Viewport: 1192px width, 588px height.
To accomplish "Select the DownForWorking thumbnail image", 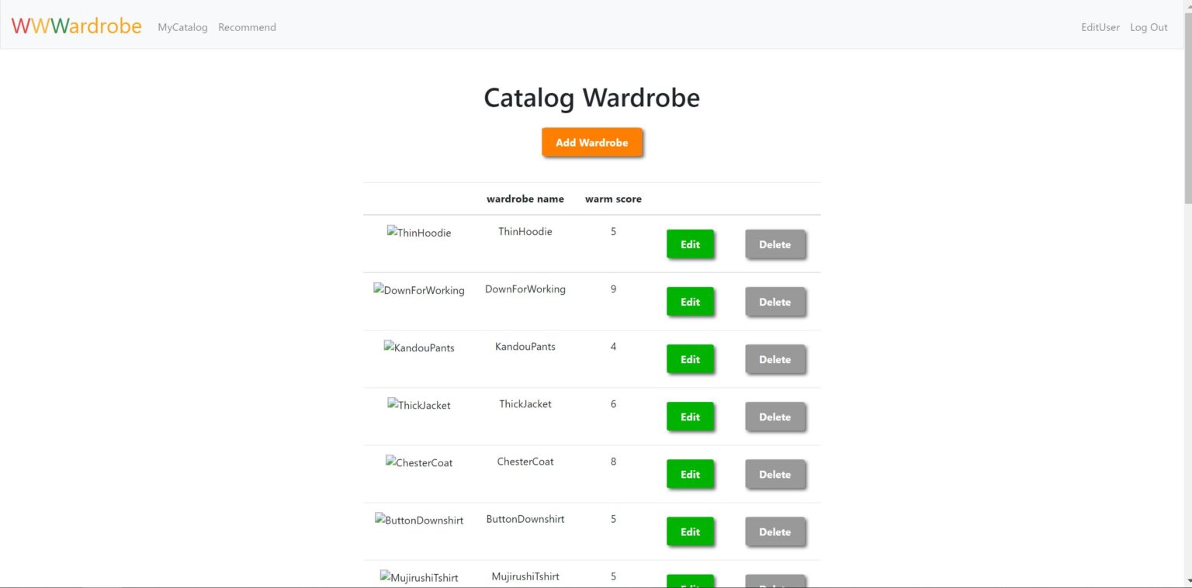I will click(419, 290).
